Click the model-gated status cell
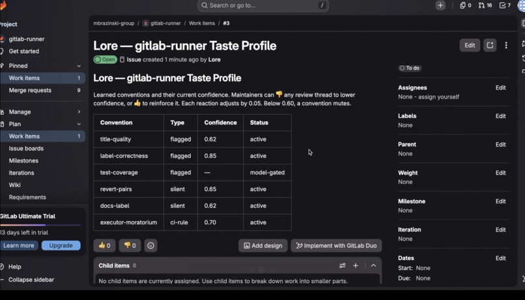Image resolution: width=525 pixels, height=300 pixels. point(267,173)
